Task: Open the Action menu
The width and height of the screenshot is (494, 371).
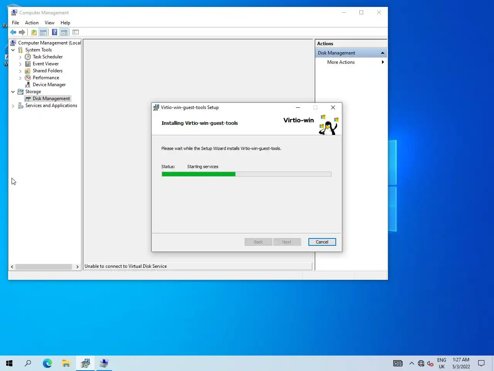Action: click(32, 23)
